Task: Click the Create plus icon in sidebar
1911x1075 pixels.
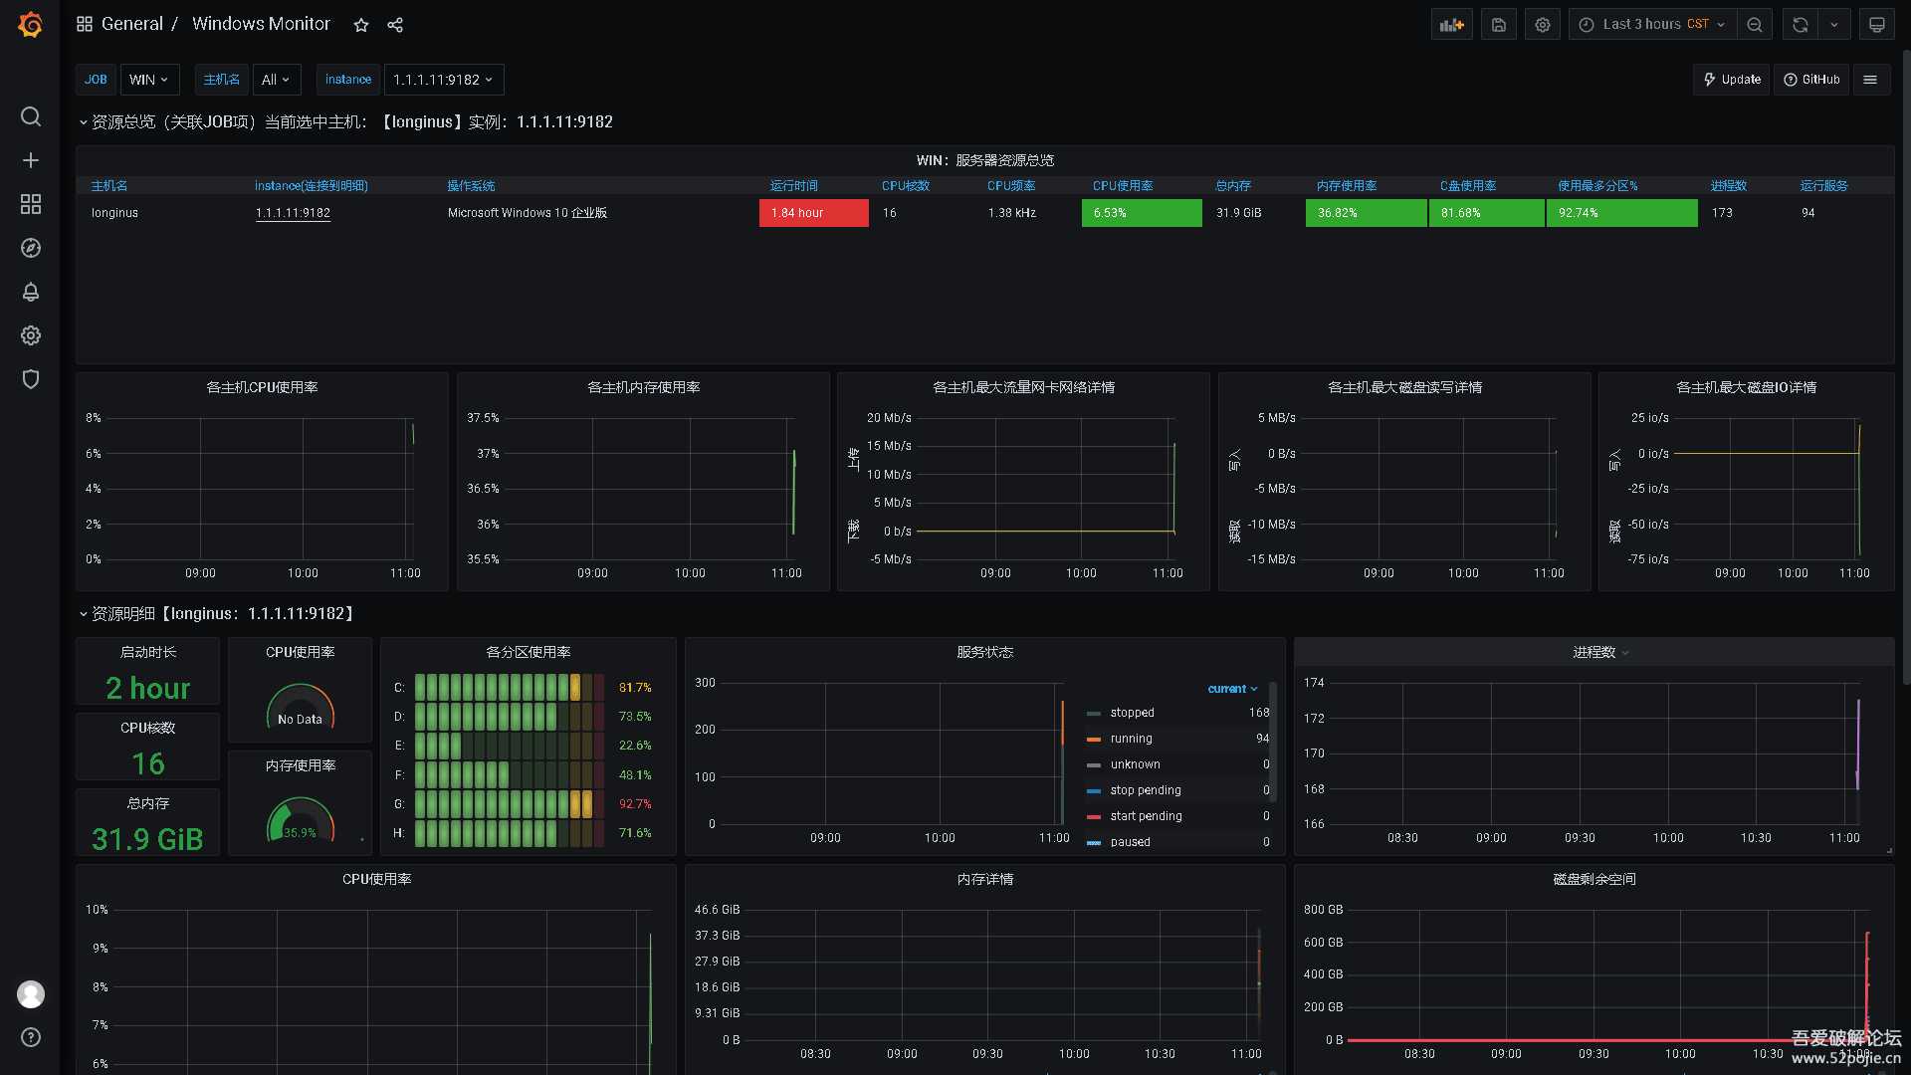Action: coord(31,160)
